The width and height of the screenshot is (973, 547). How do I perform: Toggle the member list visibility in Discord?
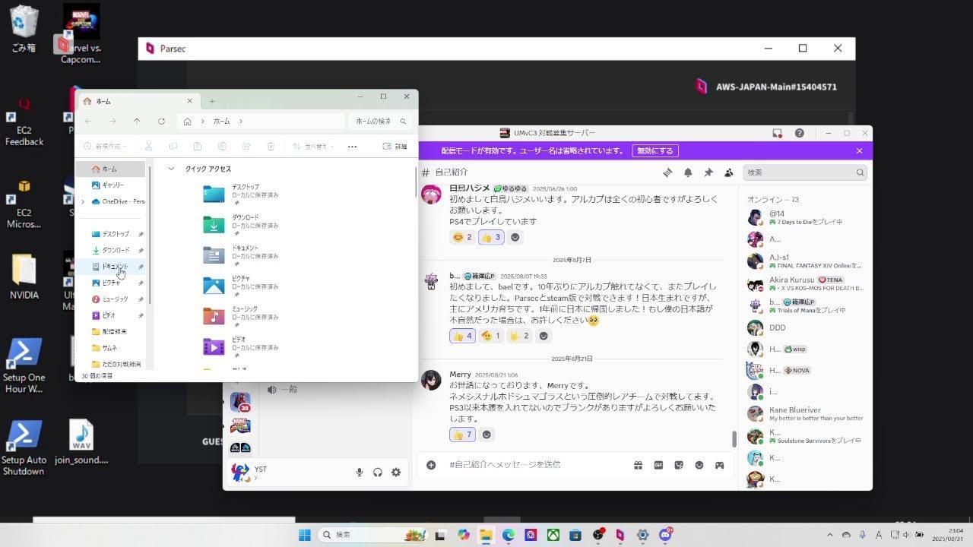[728, 172]
